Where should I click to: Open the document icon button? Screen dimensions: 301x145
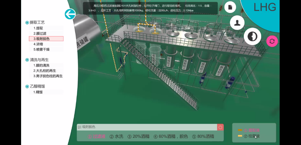tap(230, 7)
